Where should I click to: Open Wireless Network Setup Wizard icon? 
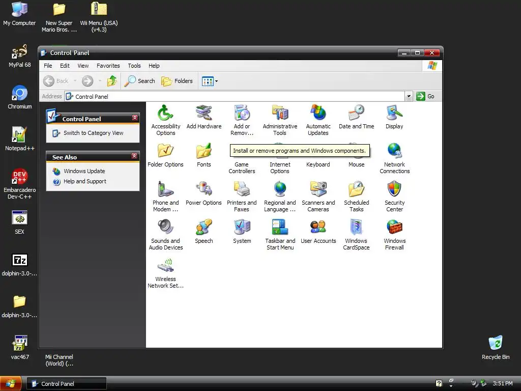pyautogui.click(x=165, y=266)
